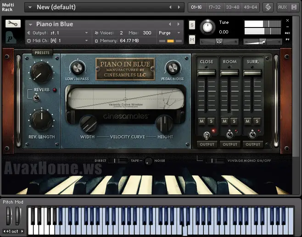302x237 pixels.
Task: Click the REVERB amount knob
Action: pyautogui.click(x=41, y=72)
